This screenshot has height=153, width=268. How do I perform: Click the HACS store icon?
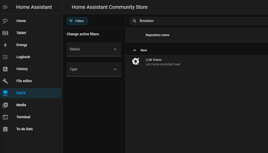click(5, 93)
